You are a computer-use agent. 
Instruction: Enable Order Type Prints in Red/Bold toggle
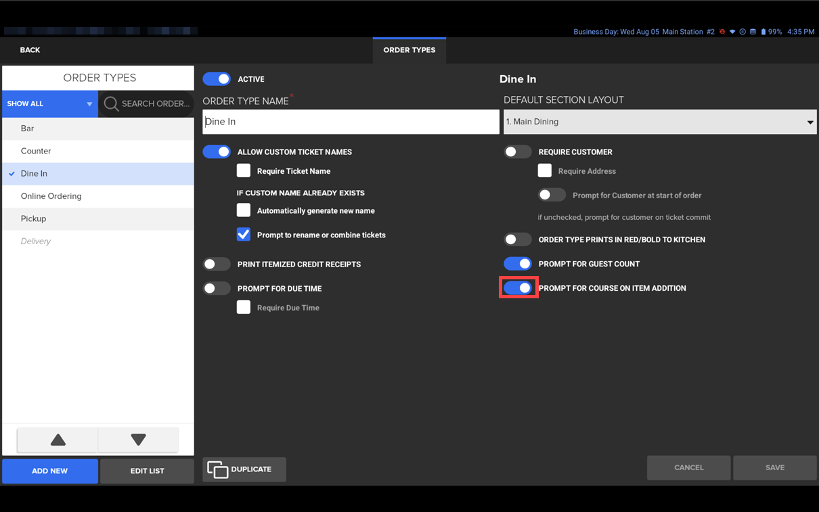(x=518, y=239)
